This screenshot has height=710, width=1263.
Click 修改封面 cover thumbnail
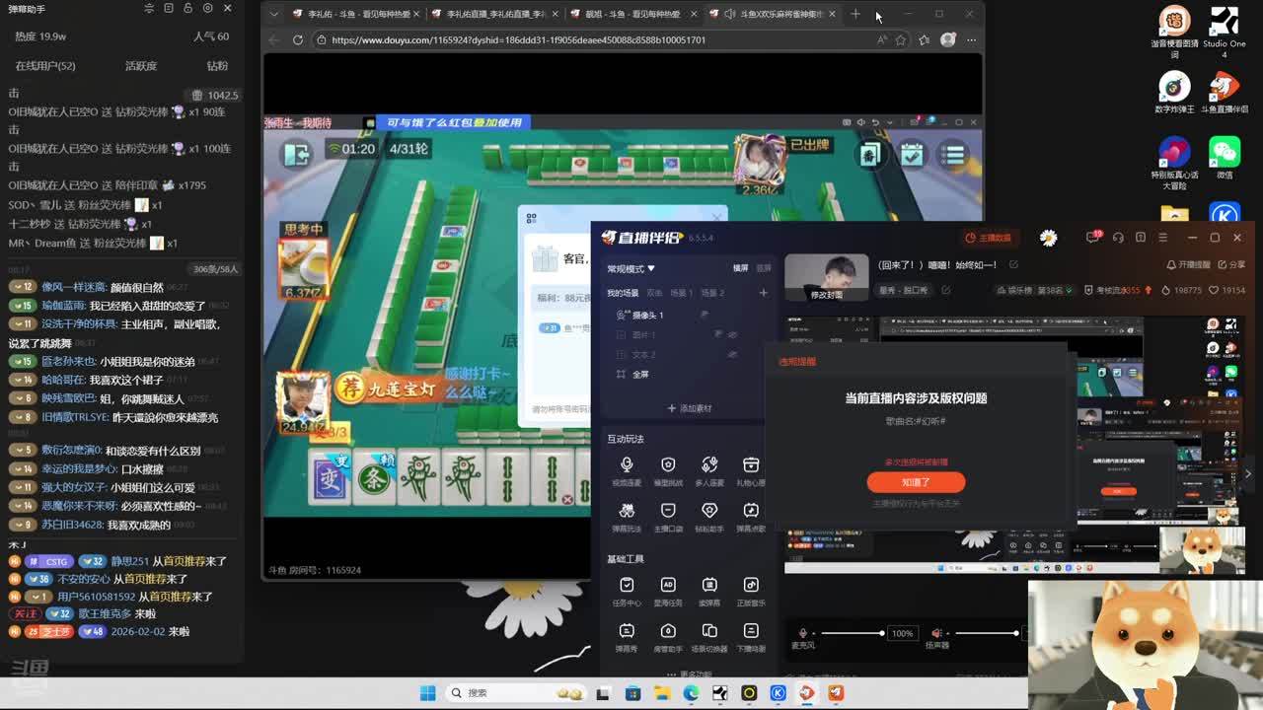tap(827, 279)
